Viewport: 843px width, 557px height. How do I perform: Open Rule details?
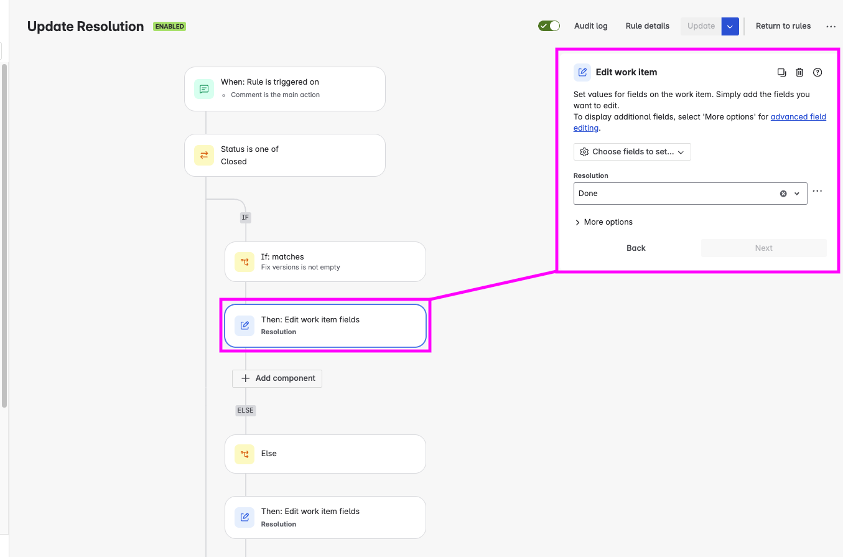point(648,26)
